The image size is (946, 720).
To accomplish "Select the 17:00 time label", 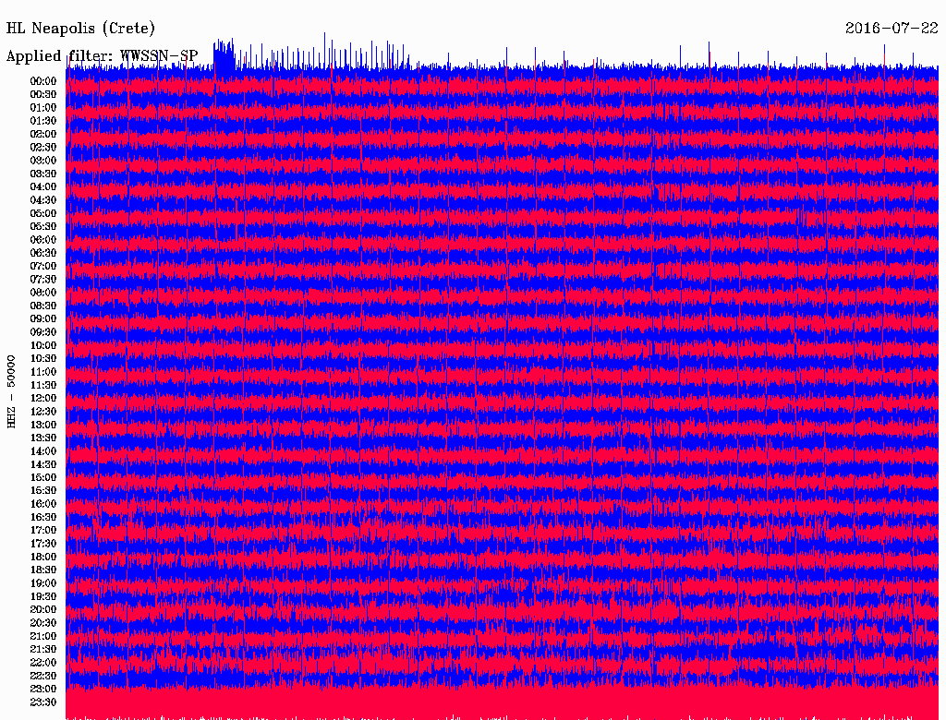I will tap(43, 530).
